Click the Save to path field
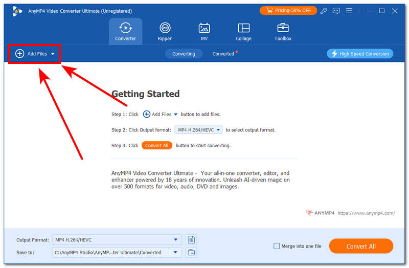The image size is (409, 268). coord(110,252)
